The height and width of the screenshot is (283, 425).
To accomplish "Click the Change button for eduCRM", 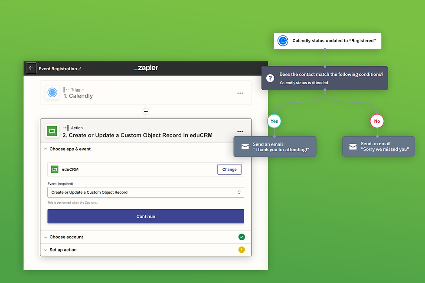I will click(229, 169).
